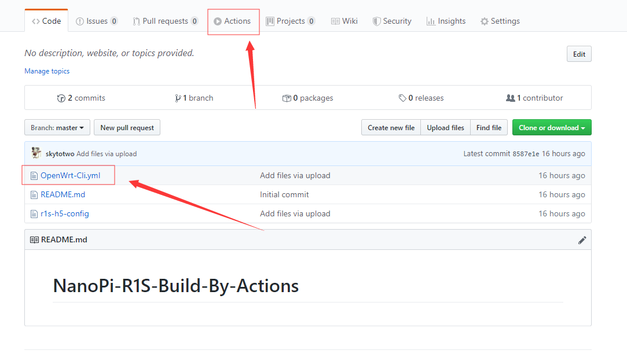Image resolution: width=627 pixels, height=354 pixels.
Task: Open the r1s-h5-config file
Action: pos(65,214)
